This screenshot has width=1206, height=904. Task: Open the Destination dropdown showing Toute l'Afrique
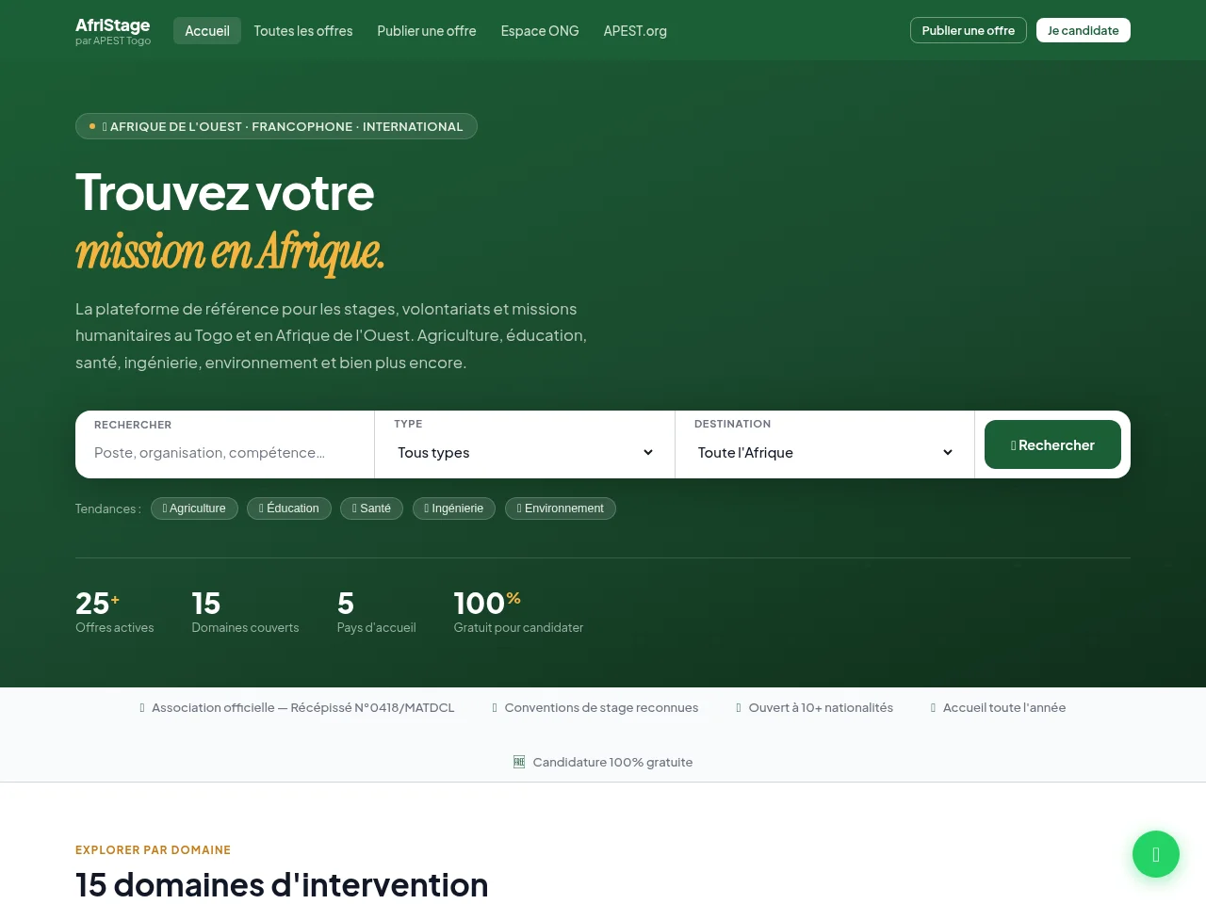coord(824,453)
